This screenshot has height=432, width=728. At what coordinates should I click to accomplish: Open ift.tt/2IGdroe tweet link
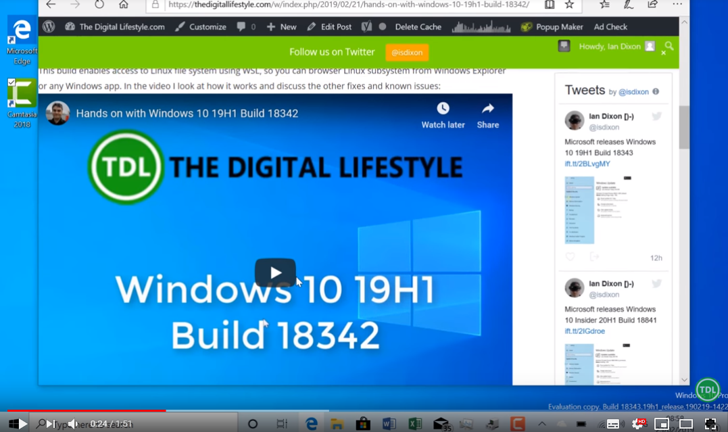[585, 331]
